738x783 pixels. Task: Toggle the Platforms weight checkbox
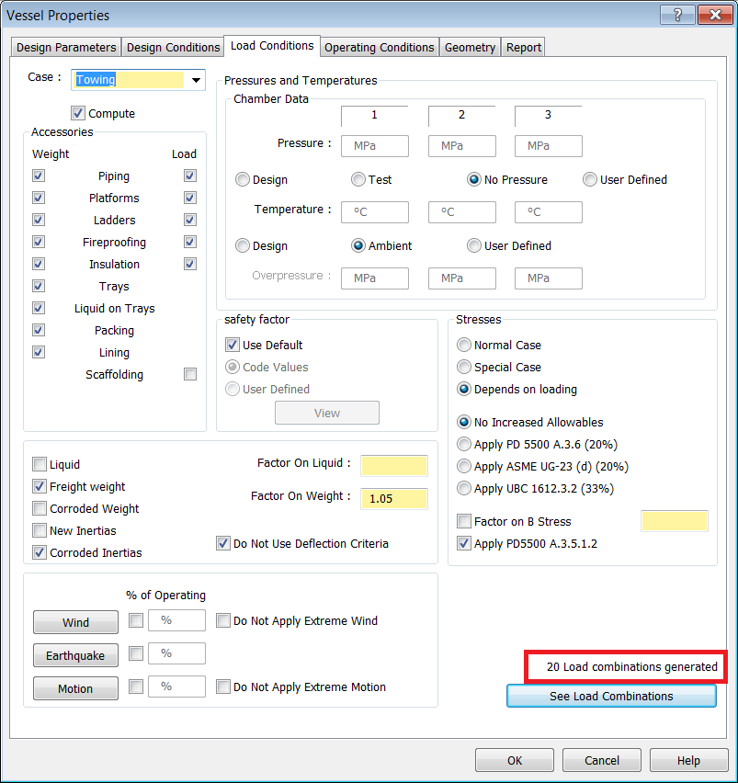pyautogui.click(x=39, y=198)
